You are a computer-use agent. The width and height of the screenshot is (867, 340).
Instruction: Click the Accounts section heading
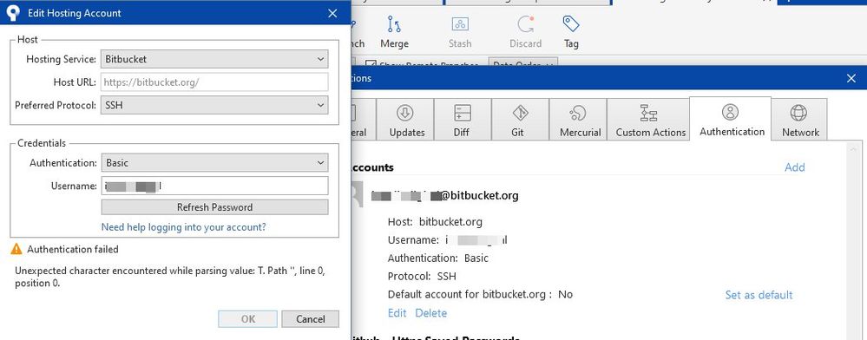tap(372, 167)
